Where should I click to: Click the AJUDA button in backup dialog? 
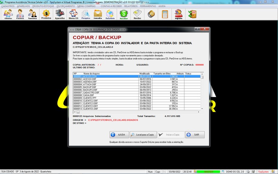click(x=119, y=135)
